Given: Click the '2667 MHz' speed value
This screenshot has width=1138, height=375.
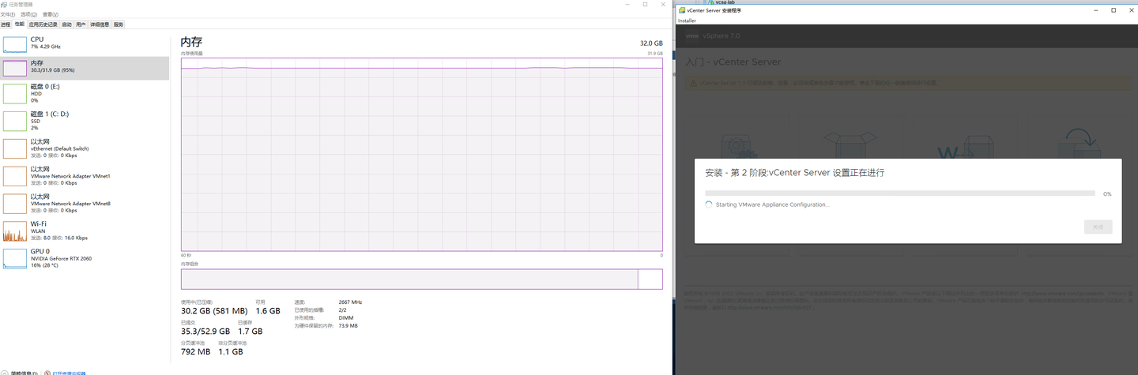Looking at the screenshot, I should (x=350, y=302).
